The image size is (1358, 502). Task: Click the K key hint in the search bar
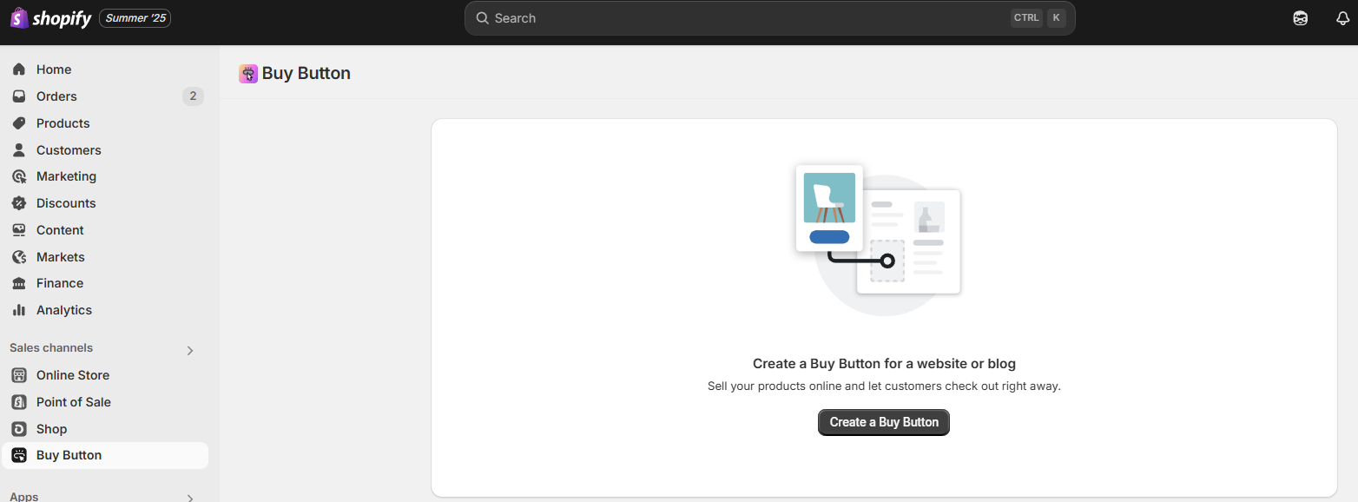click(1056, 18)
